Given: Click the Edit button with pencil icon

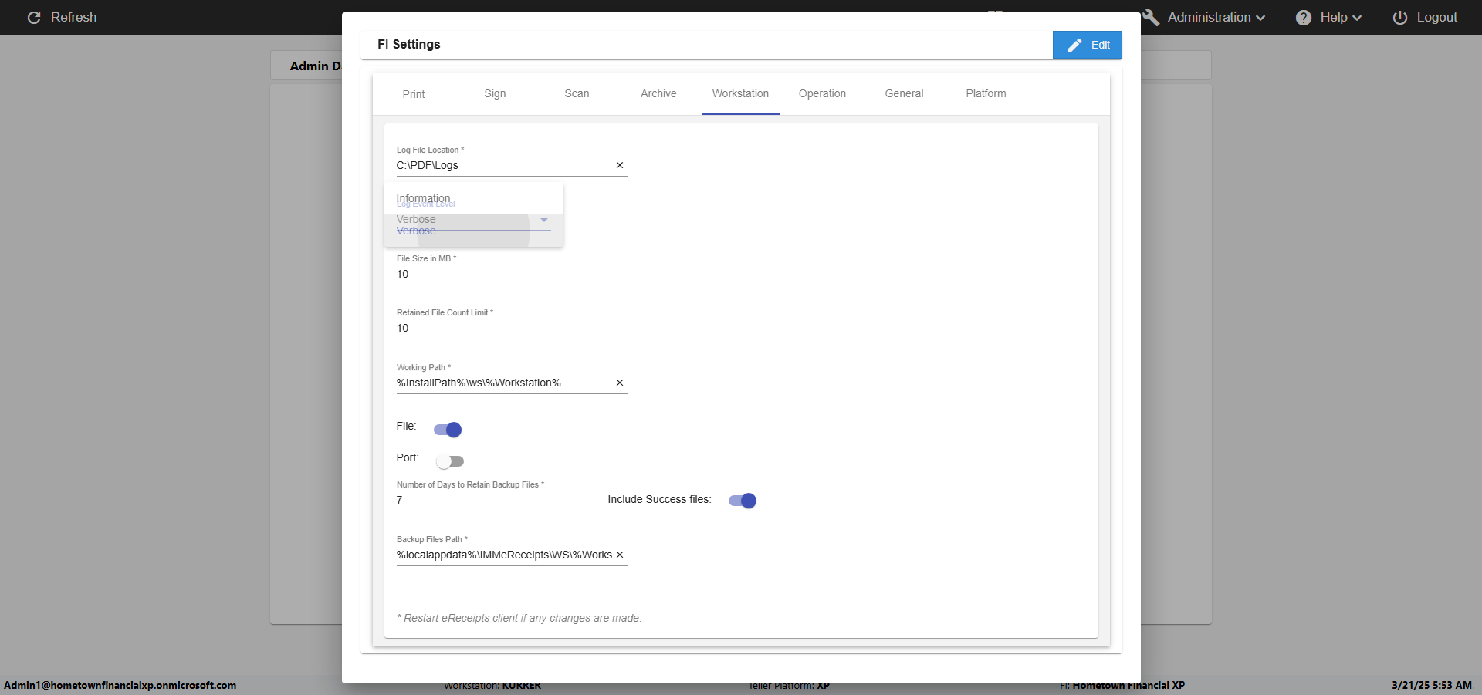Looking at the screenshot, I should (x=1087, y=45).
